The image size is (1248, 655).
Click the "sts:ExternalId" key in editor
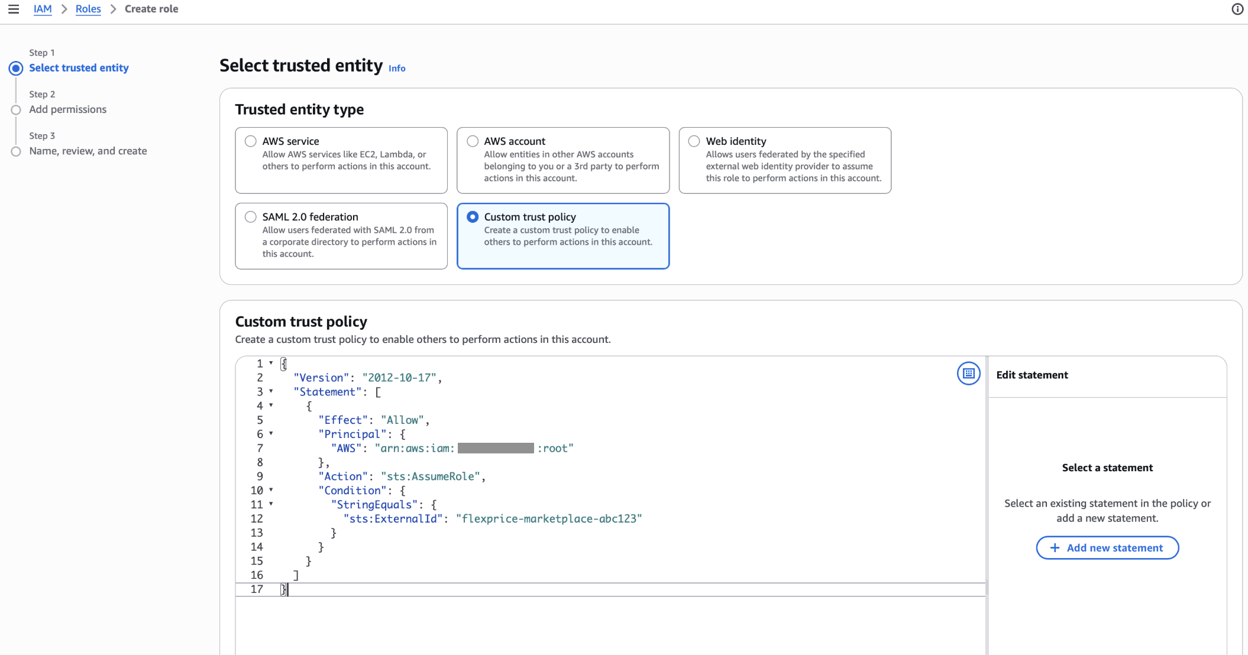pos(393,519)
